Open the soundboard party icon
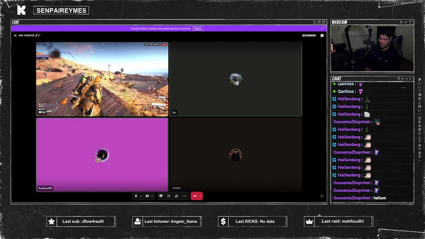The height and width of the screenshot is (239, 425). tap(177, 196)
